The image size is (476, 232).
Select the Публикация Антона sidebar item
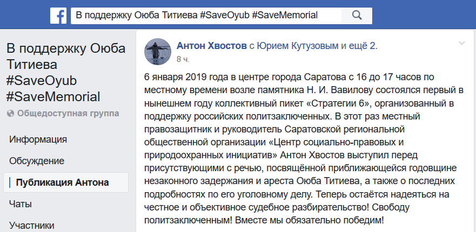click(62, 182)
